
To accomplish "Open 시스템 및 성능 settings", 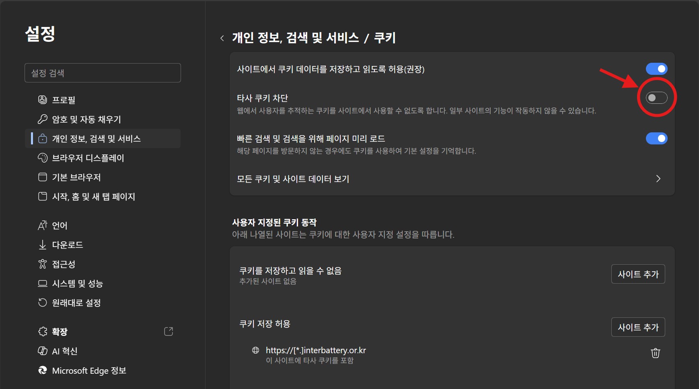I will click(77, 283).
